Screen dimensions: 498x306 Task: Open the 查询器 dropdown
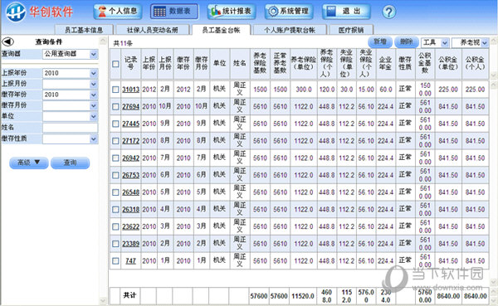pyautogui.click(x=93, y=54)
